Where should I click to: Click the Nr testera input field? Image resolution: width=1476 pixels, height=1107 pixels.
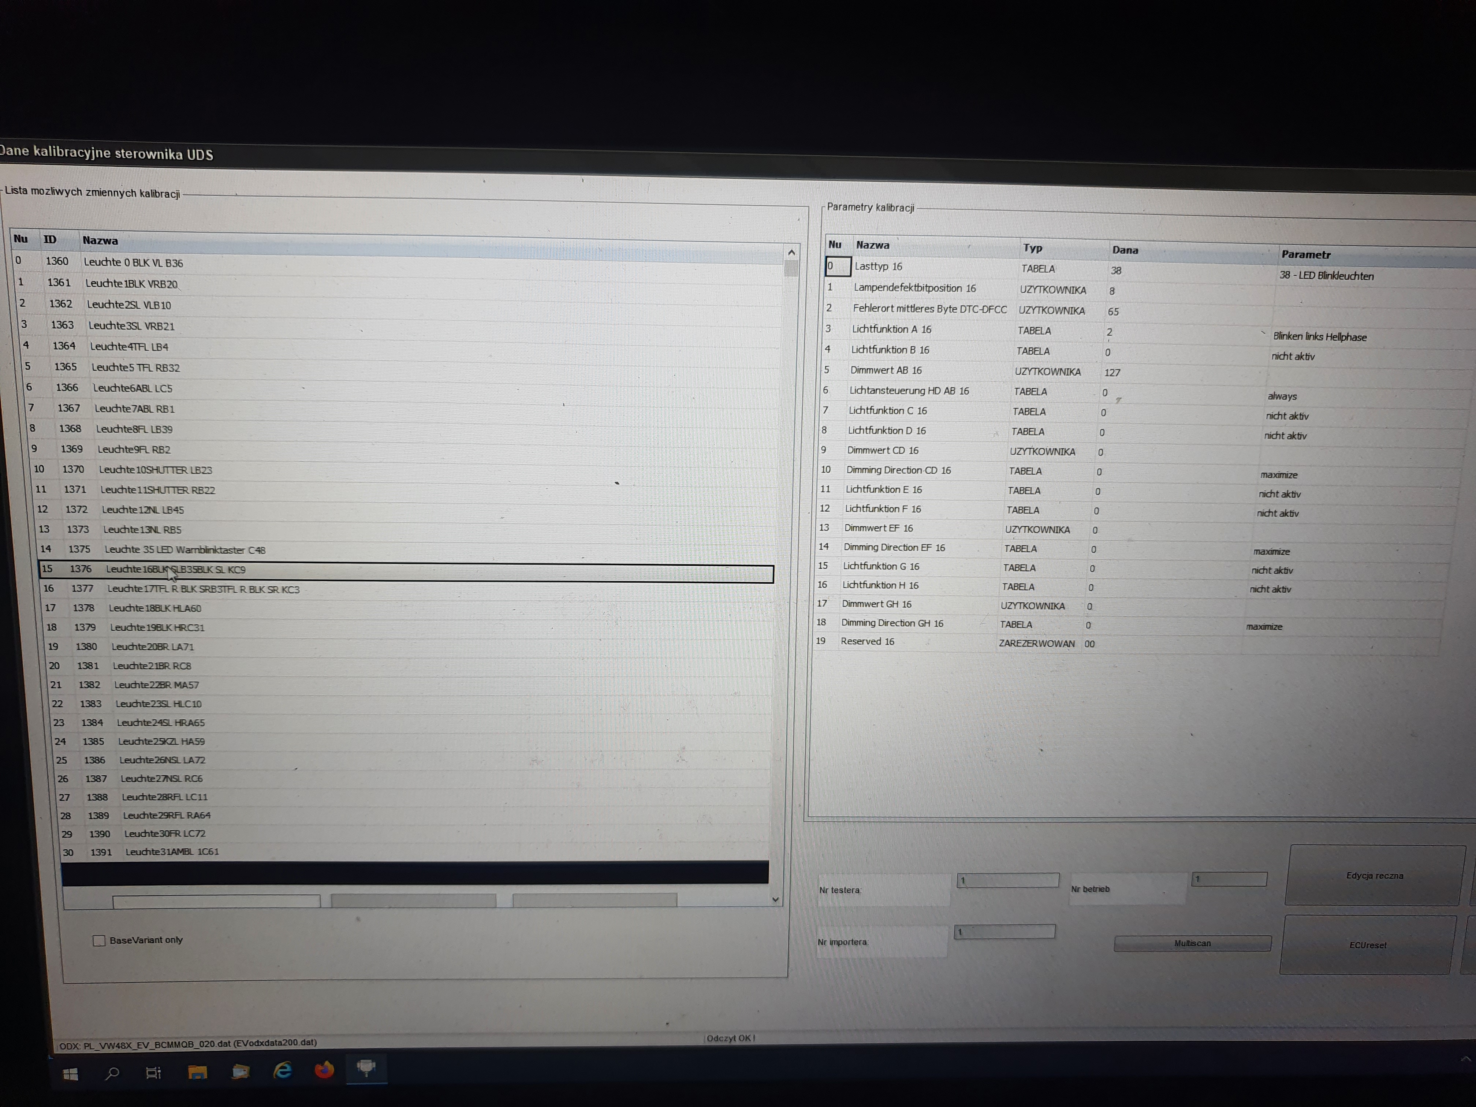click(1007, 880)
